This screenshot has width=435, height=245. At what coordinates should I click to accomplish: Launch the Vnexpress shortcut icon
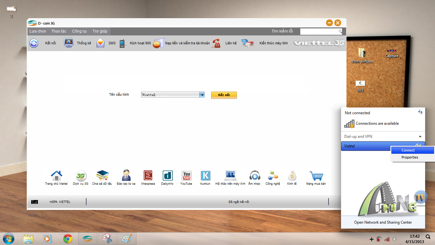point(148,175)
